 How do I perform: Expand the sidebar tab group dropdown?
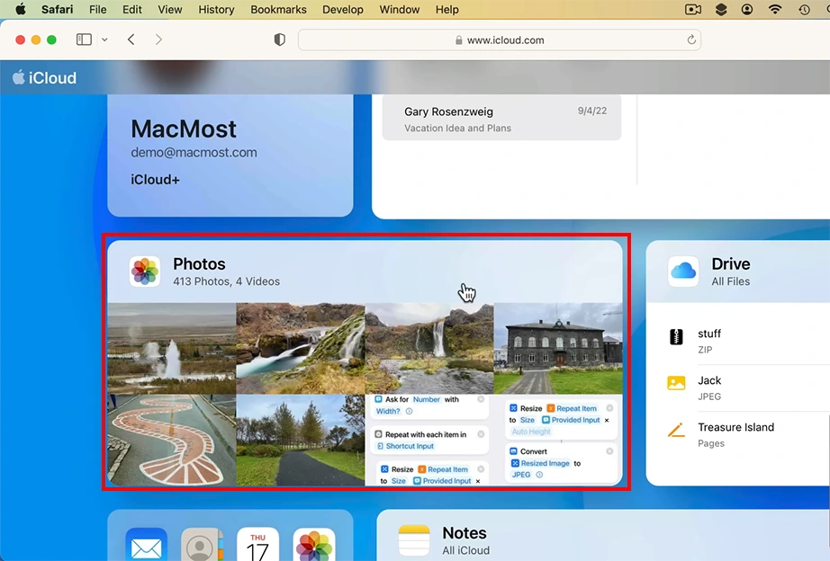point(104,40)
